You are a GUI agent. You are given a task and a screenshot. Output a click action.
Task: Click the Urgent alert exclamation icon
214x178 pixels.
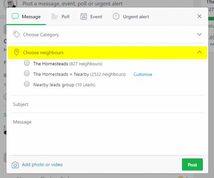(116, 16)
